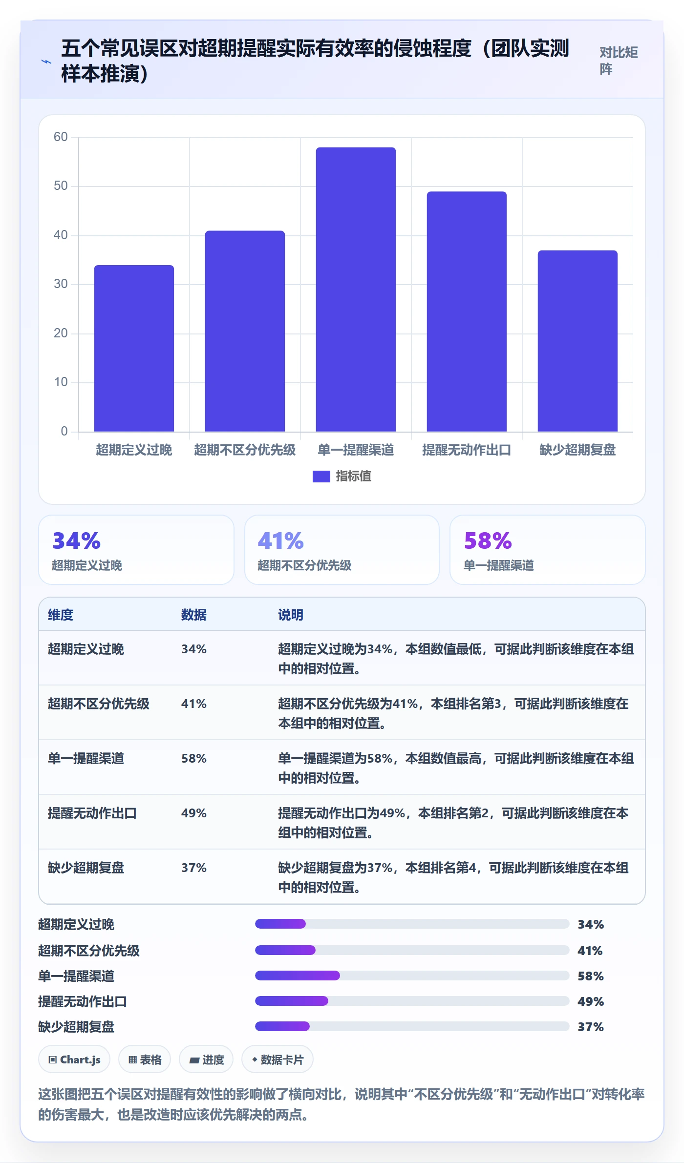Click x-axis label 单一提醒渠道

pyautogui.click(x=356, y=450)
